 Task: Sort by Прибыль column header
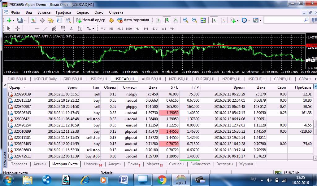tap(300, 87)
